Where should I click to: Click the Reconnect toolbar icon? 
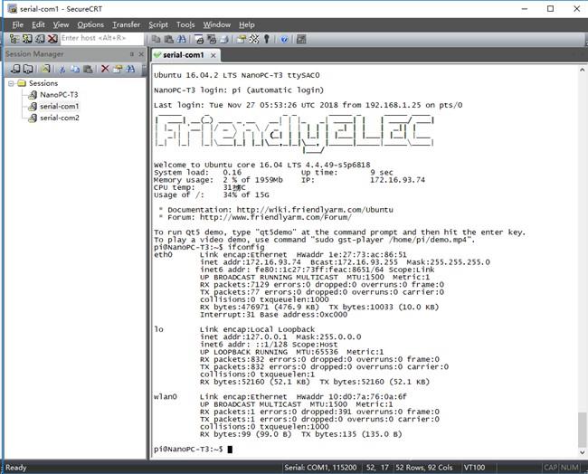click(40, 39)
